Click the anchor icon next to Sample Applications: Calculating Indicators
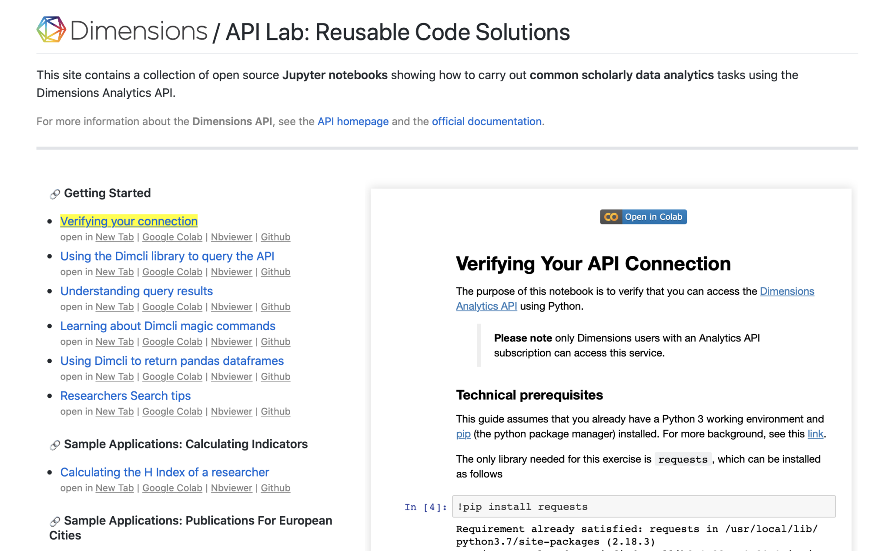The width and height of the screenshot is (891, 551). pyautogui.click(x=54, y=445)
